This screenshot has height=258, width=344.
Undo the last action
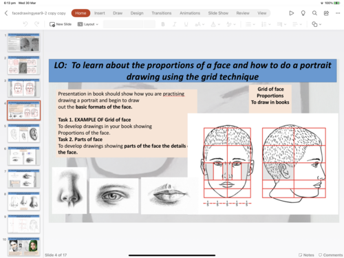click(x=25, y=24)
